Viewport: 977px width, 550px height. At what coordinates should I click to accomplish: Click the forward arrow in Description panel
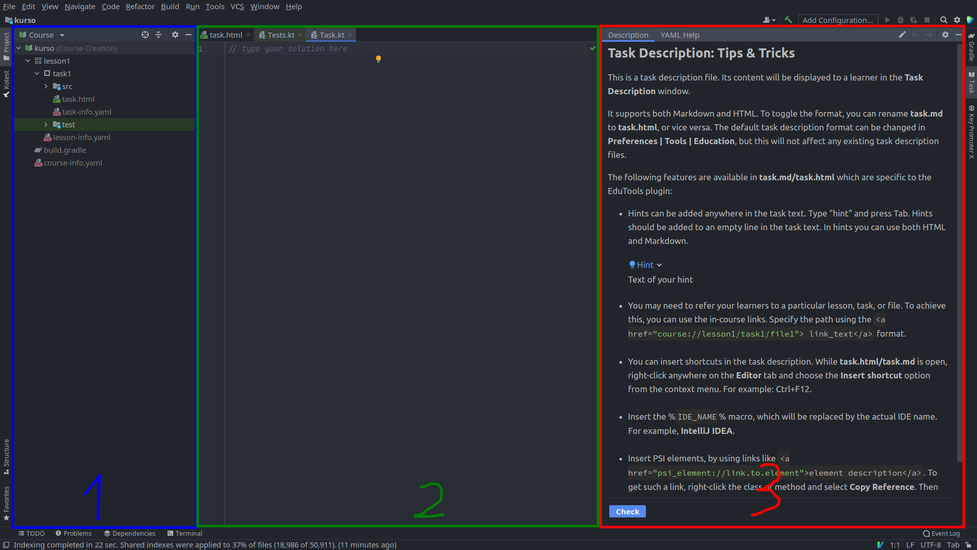(x=929, y=35)
